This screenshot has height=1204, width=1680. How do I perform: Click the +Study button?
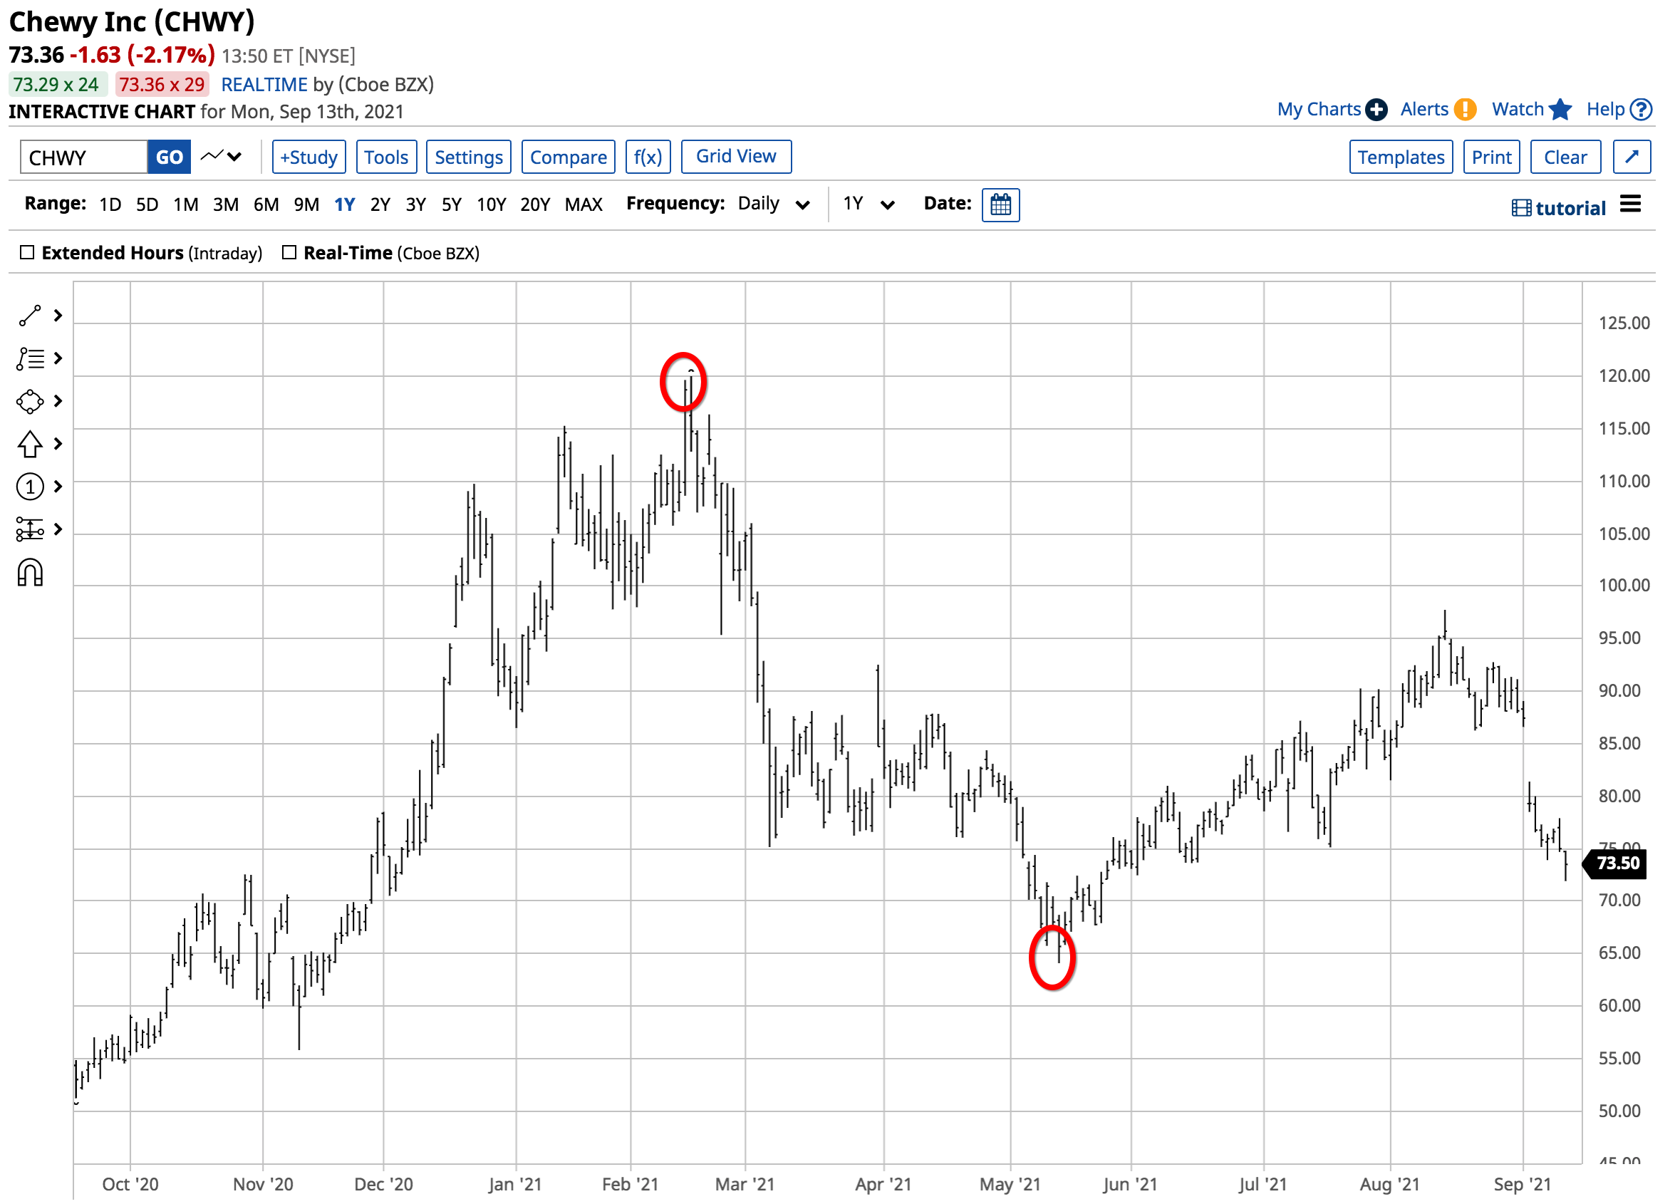click(x=309, y=157)
